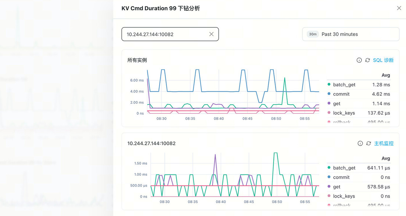406x216 pixels.
Task: Click the info icon for 所有实例 chart
Action: coord(359,60)
